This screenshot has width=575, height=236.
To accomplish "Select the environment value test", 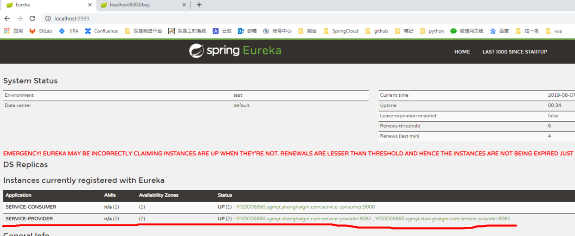I will coord(238,95).
